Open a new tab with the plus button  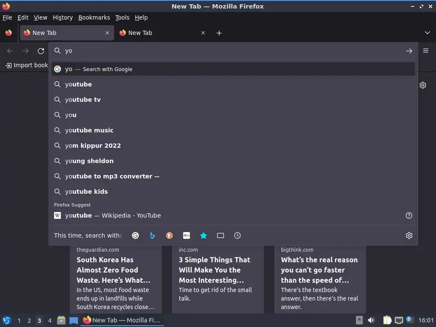219,33
